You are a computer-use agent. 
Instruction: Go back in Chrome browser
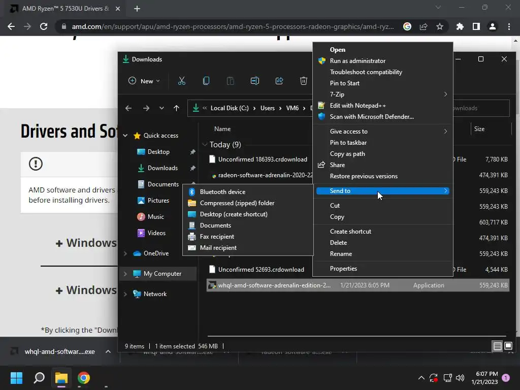pyautogui.click(x=11, y=26)
